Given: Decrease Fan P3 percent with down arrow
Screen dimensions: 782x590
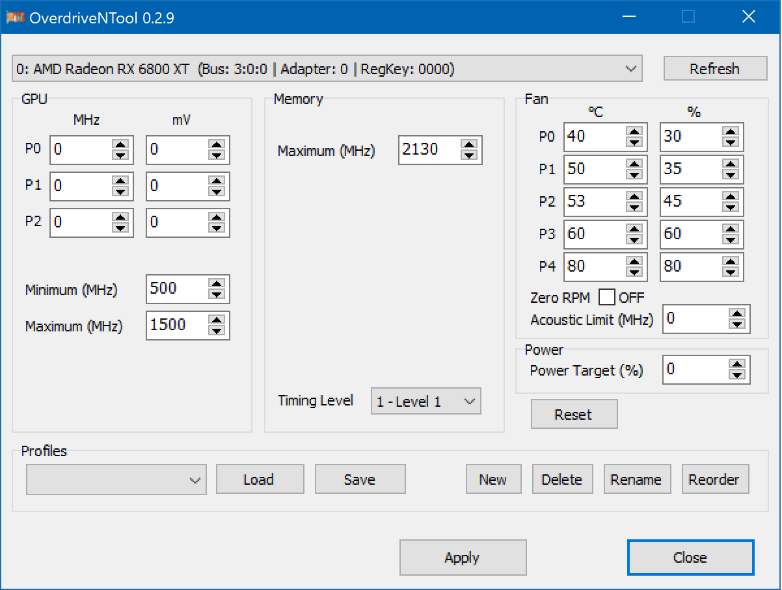Looking at the screenshot, I should (731, 239).
